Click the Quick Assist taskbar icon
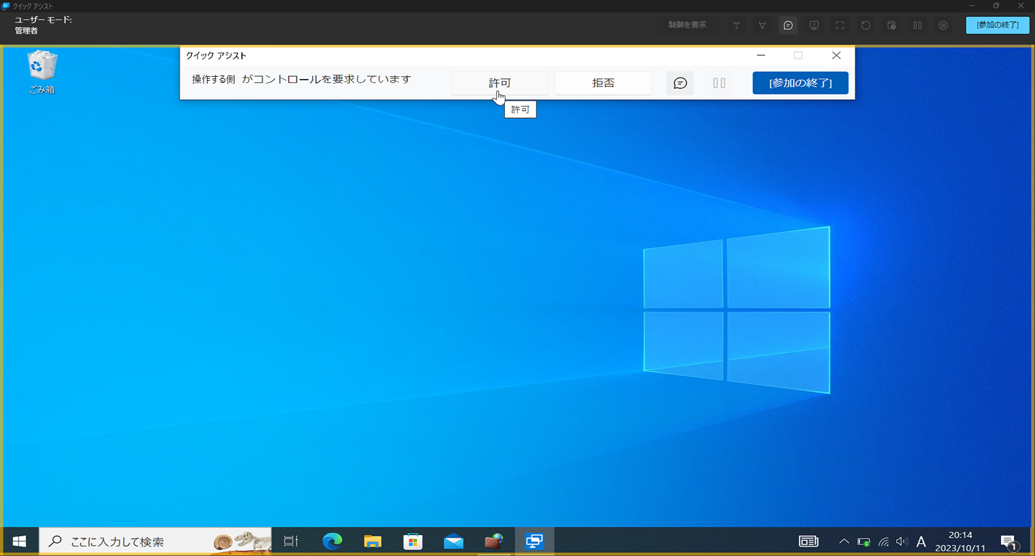The image size is (1035, 556). pyautogui.click(x=534, y=542)
